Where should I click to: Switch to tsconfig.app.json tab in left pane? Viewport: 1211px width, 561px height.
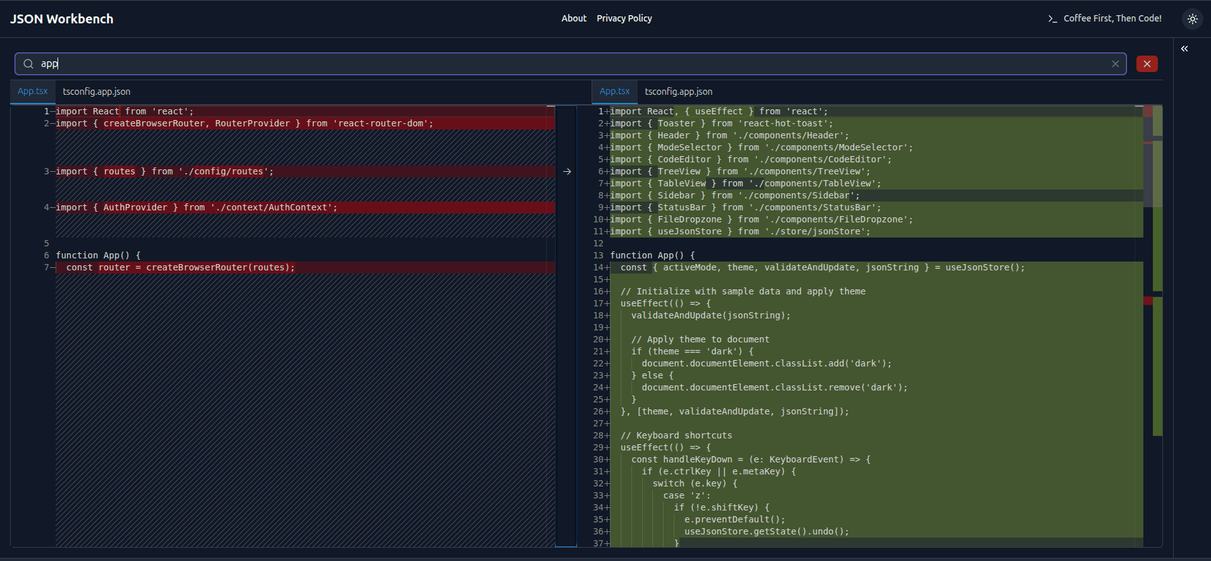[x=97, y=92]
